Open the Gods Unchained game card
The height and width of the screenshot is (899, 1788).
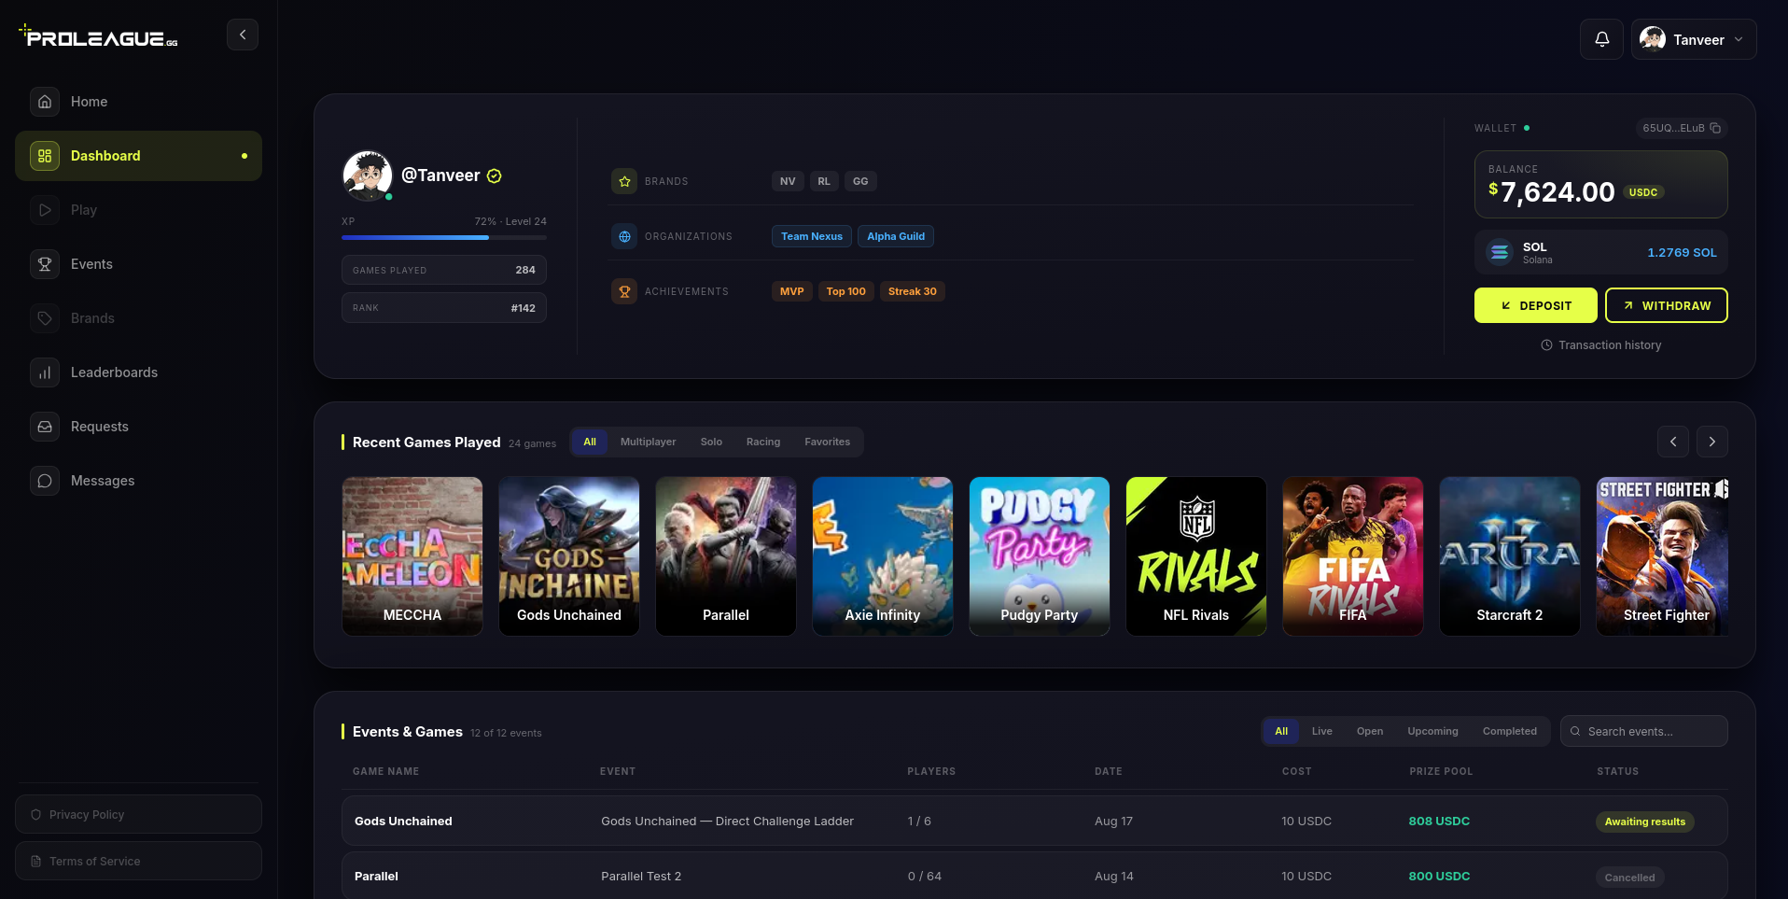569,556
